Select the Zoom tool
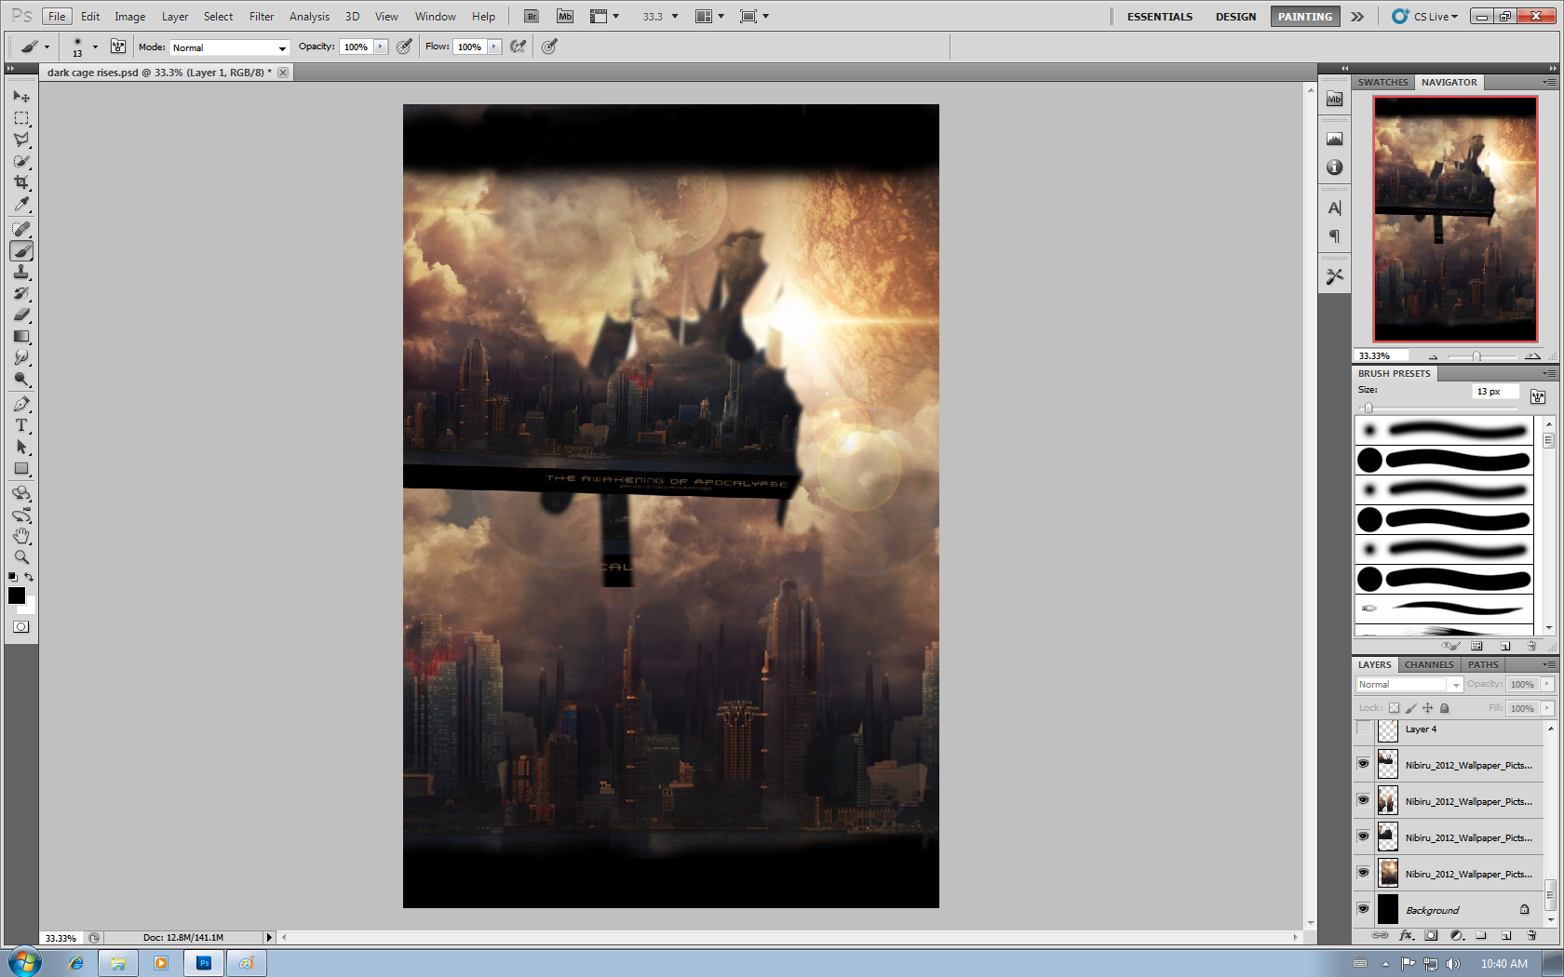 (x=21, y=557)
